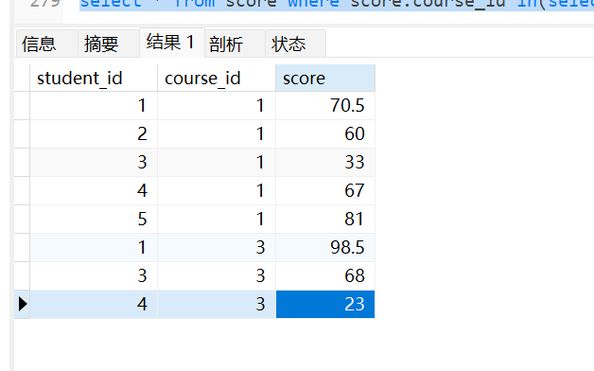Select the score cell 68
Screen dimensions: 594x371
(x=325, y=275)
